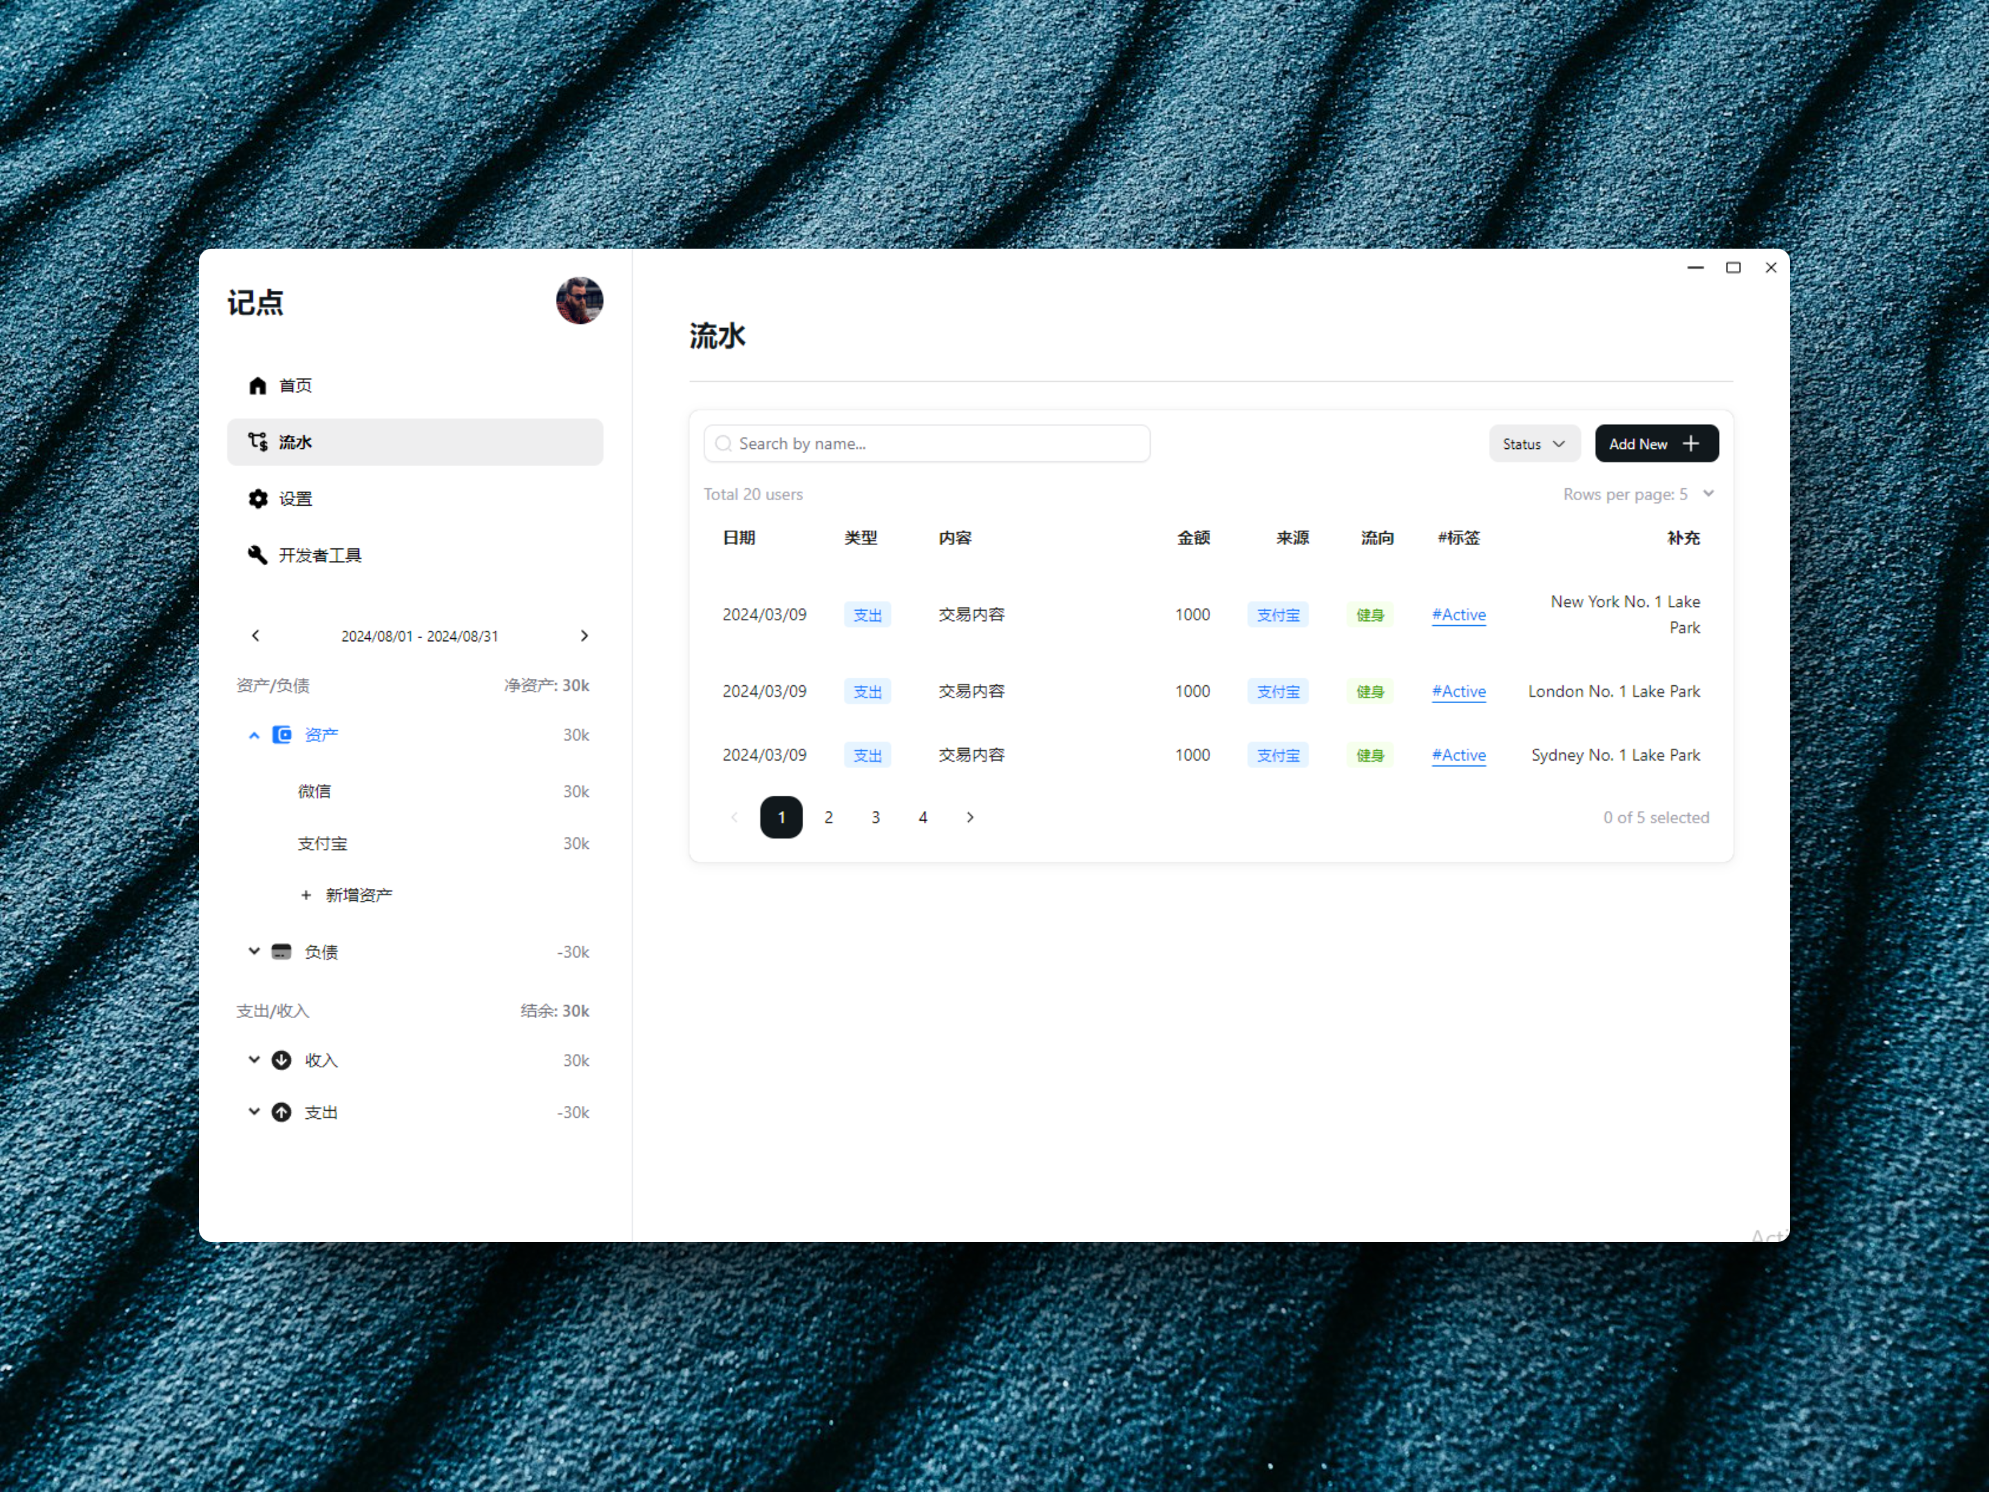
Task: Expand the 收入 tree section
Action: click(x=254, y=1060)
